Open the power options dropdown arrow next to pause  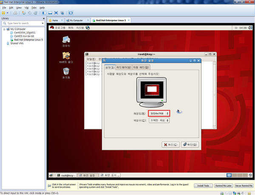(8, 13)
